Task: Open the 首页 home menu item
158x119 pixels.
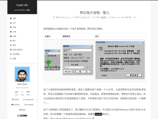Action: point(13,19)
